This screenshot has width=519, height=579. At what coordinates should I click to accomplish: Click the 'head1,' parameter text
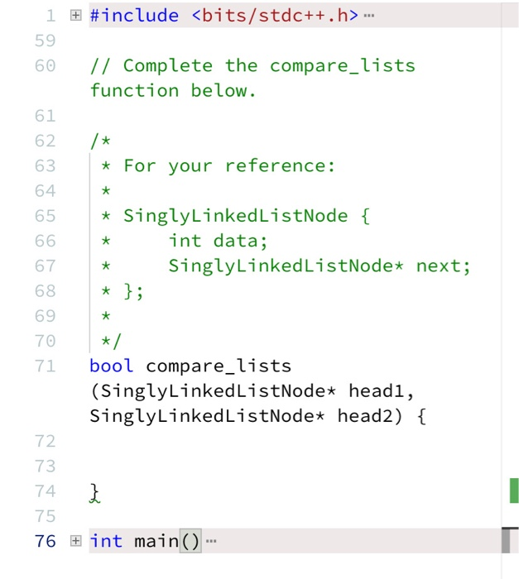click(x=381, y=391)
